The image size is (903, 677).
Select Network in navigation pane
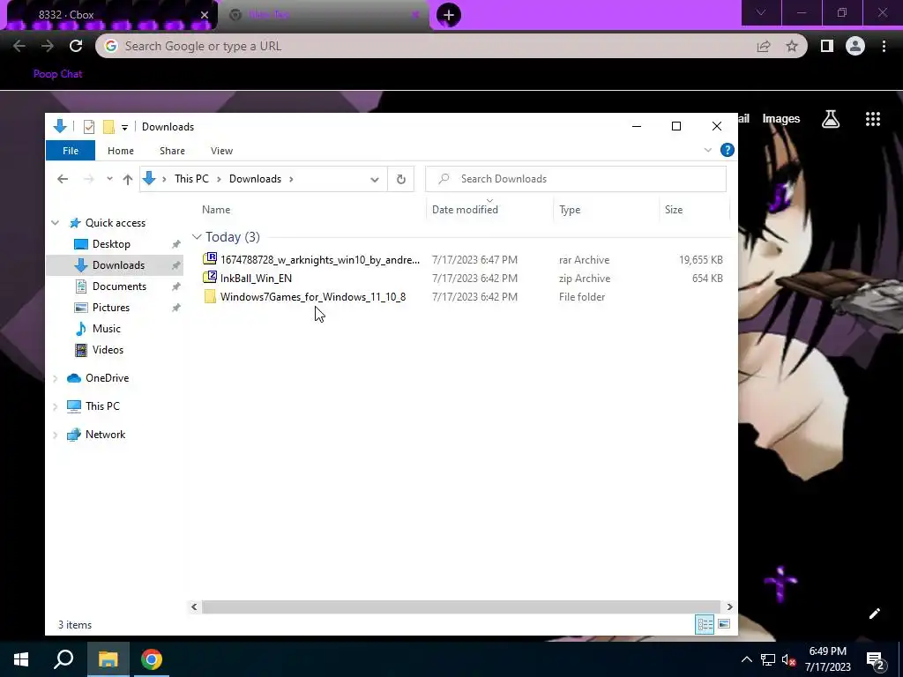(106, 435)
